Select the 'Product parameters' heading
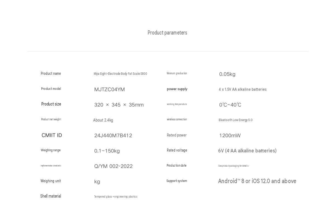336x219 pixels. point(167,33)
